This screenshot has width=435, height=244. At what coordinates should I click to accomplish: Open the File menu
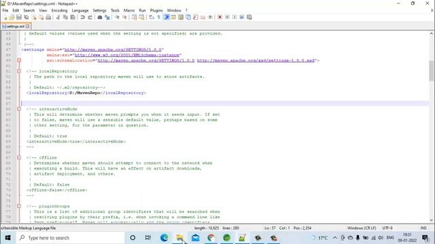(5, 10)
